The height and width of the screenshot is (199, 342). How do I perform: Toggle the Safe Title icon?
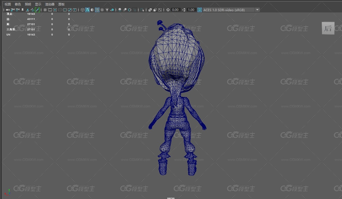click(x=75, y=10)
